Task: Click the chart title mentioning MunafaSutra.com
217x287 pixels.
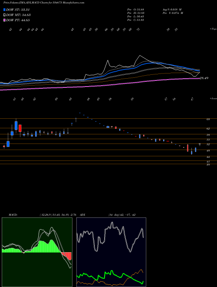Action: 44,3
